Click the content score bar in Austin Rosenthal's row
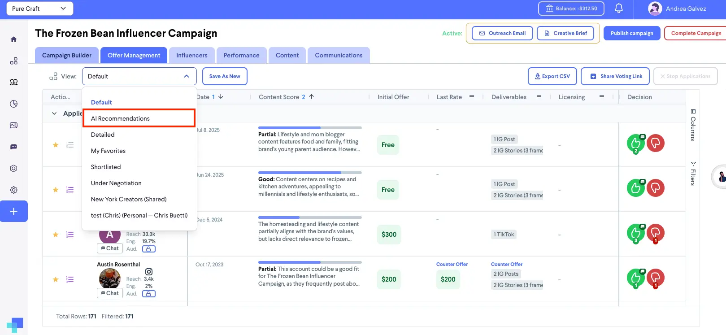This screenshot has width=726, height=335. [x=310, y=262]
